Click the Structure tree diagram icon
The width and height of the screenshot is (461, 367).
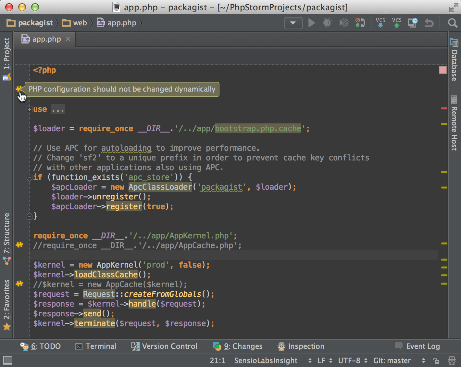click(x=7, y=261)
